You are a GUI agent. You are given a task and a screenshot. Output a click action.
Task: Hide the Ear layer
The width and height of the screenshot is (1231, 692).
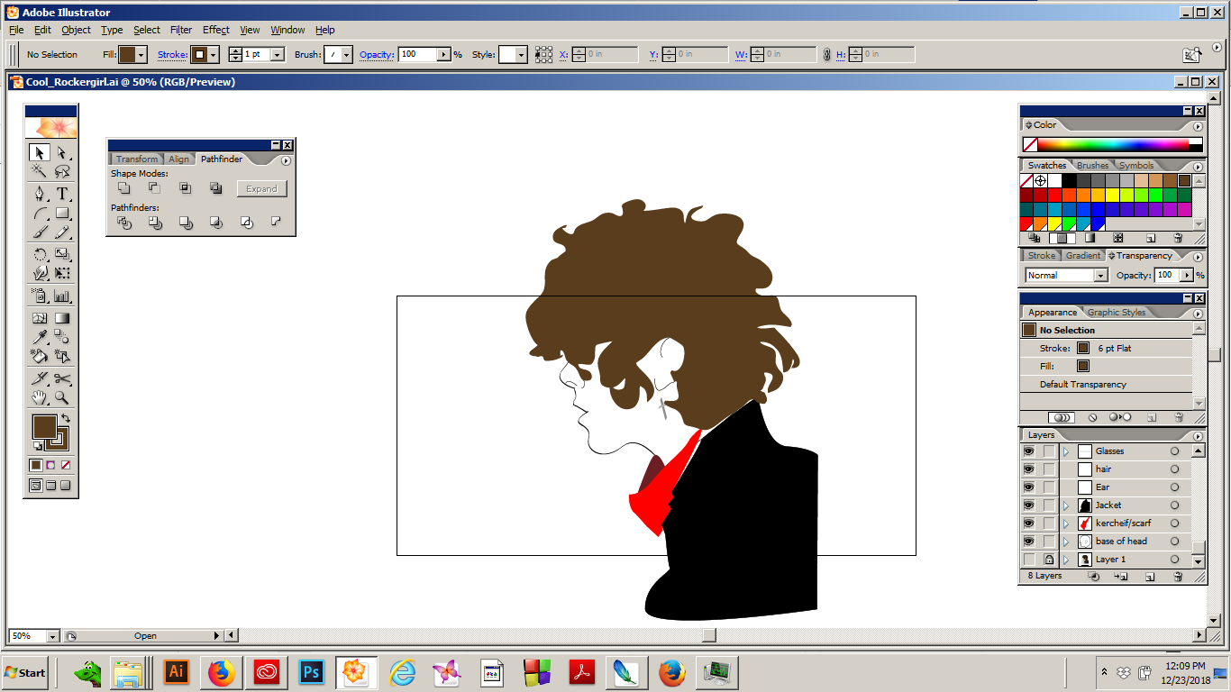pyautogui.click(x=1028, y=487)
